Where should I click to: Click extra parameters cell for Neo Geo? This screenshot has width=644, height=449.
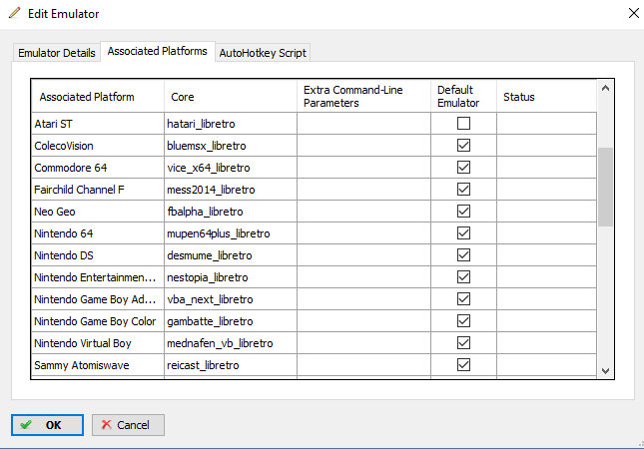coord(363,212)
